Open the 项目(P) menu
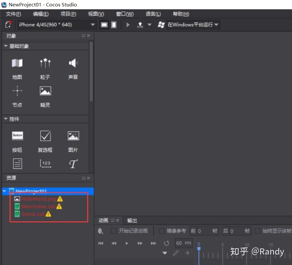 click(x=69, y=14)
